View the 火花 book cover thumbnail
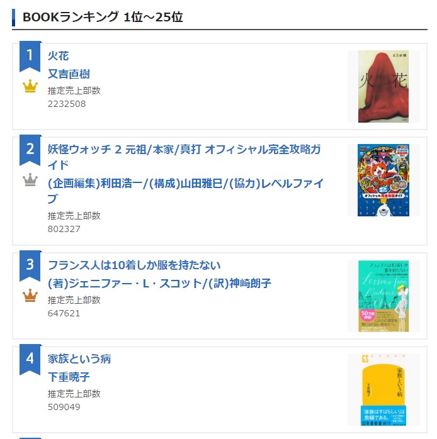Image resolution: width=437 pixels, height=439 pixels. [x=383, y=87]
